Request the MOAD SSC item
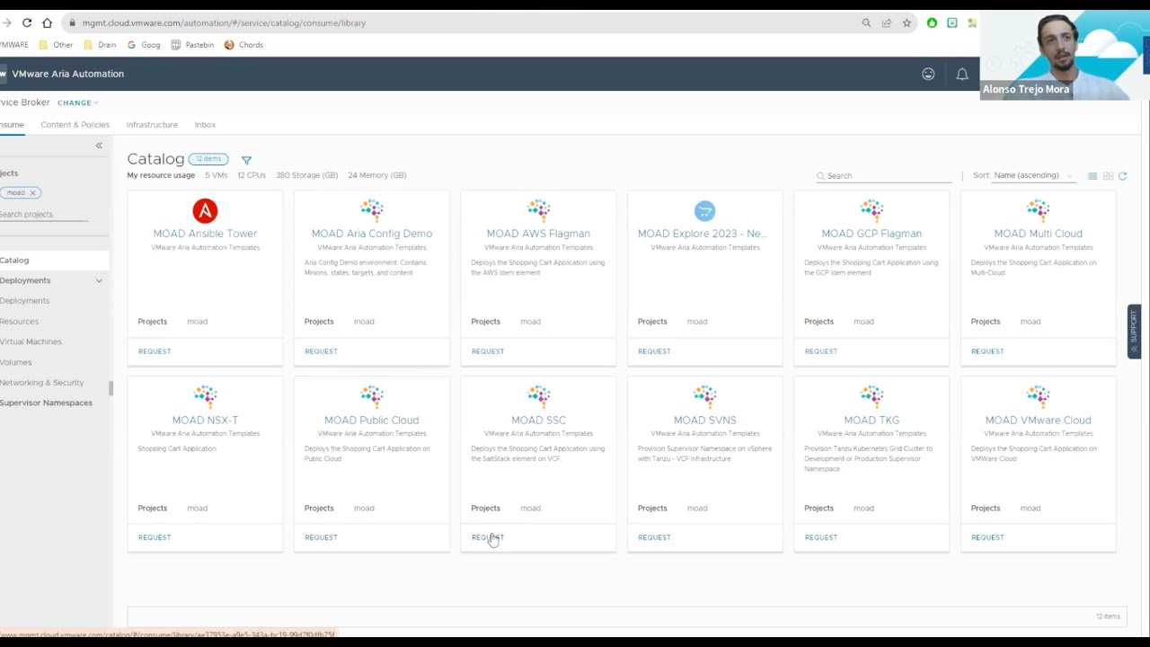 (488, 537)
